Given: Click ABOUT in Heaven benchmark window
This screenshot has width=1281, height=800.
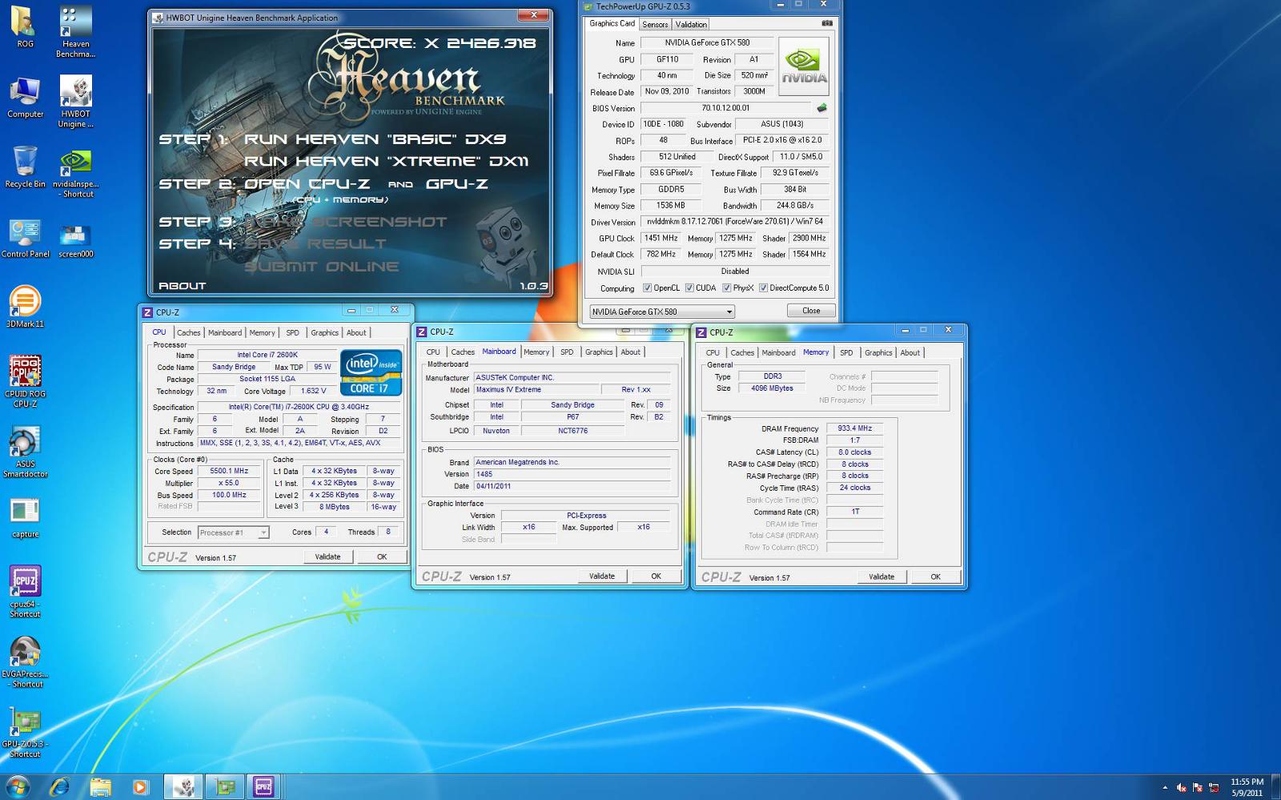Looking at the screenshot, I should pyautogui.click(x=182, y=286).
